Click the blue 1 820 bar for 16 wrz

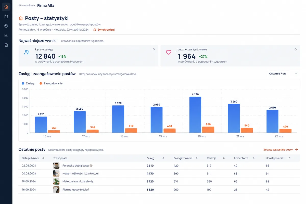[x=41, y=125]
